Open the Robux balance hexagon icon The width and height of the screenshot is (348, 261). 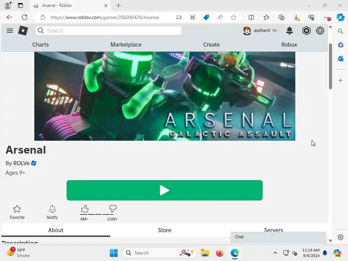(306, 31)
